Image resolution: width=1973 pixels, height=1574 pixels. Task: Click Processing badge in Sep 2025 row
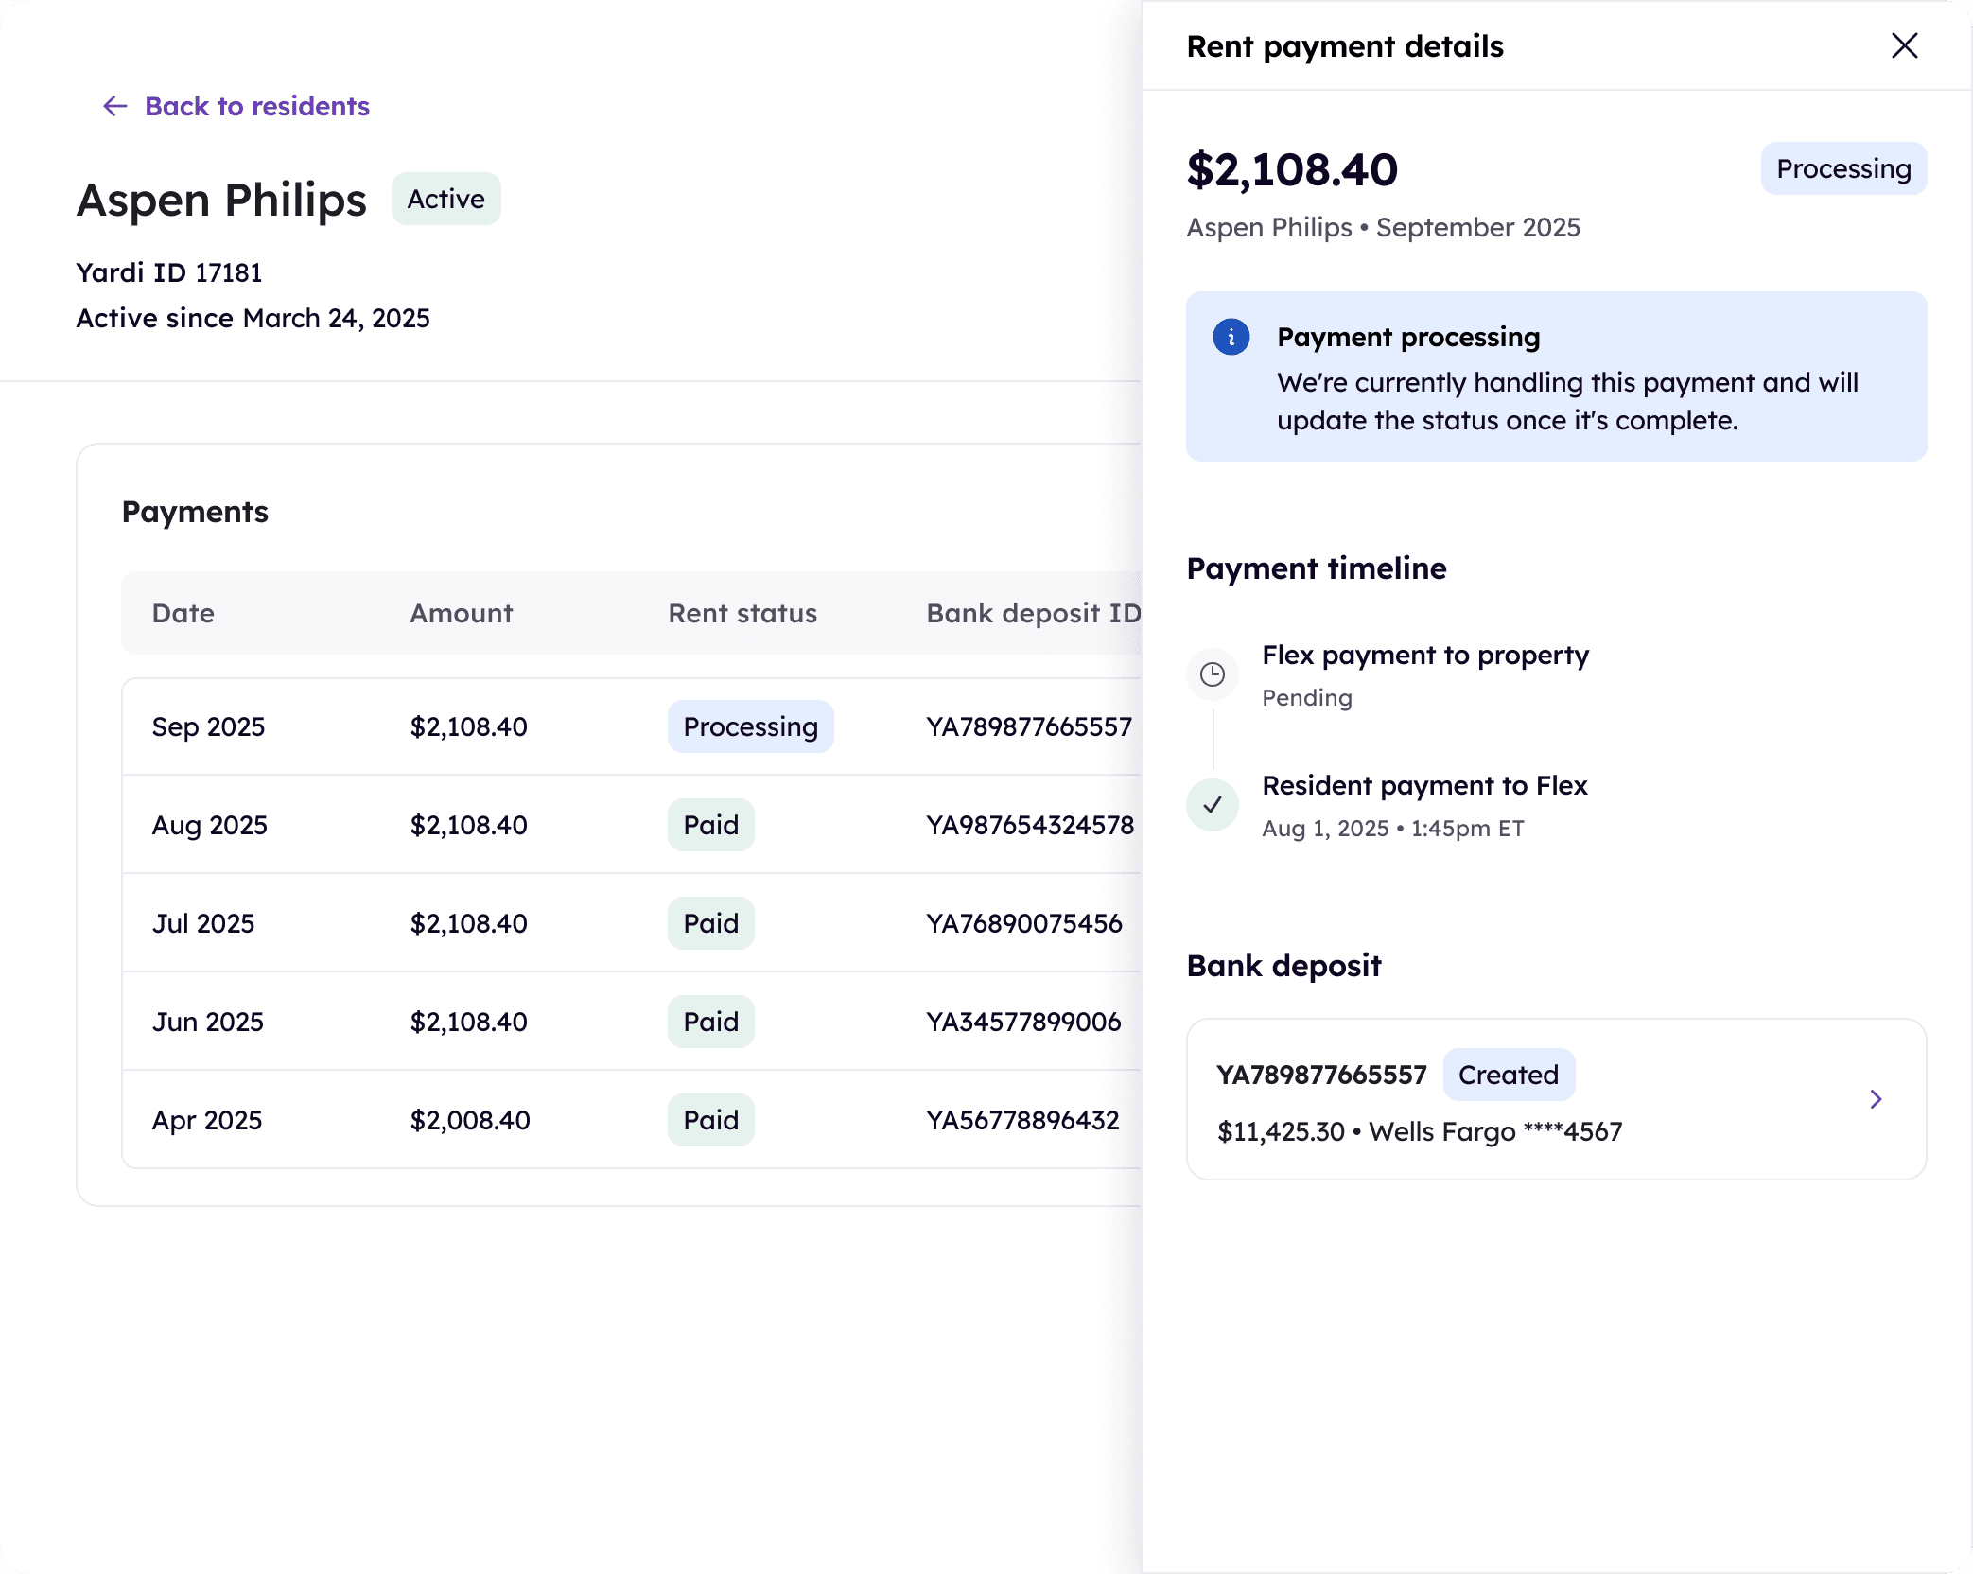[750, 726]
